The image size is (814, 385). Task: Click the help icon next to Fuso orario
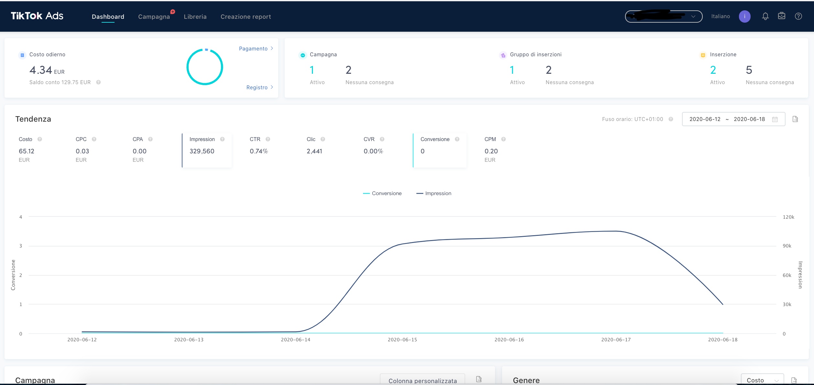671,119
